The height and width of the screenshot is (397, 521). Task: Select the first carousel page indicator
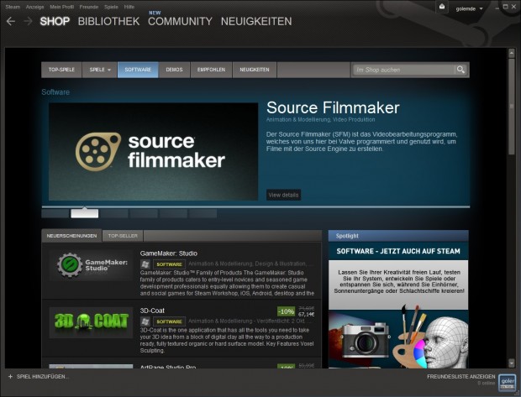[55, 213]
